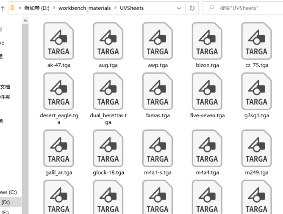This screenshot has width=283, height=214.
Task: Select the aug.tga file icon
Action: click(x=108, y=41)
